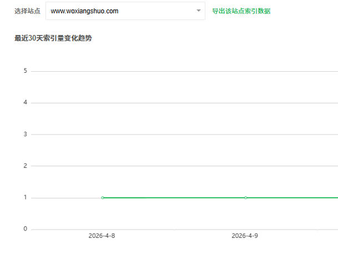Viewport: 338px width, 259px height.
Task: Click the 选择站点 label
Action: tap(27, 11)
